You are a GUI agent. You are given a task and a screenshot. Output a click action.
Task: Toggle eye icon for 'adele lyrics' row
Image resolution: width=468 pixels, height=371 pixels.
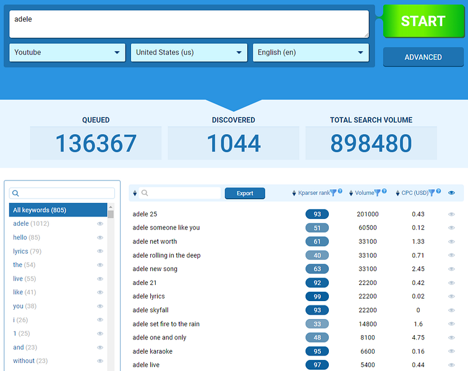click(451, 296)
